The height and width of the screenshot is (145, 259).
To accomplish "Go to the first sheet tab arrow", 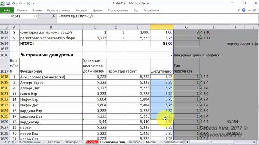I will tap(2, 142).
